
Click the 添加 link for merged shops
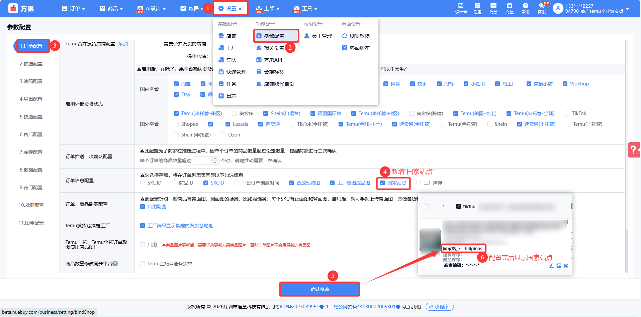[x=123, y=44]
